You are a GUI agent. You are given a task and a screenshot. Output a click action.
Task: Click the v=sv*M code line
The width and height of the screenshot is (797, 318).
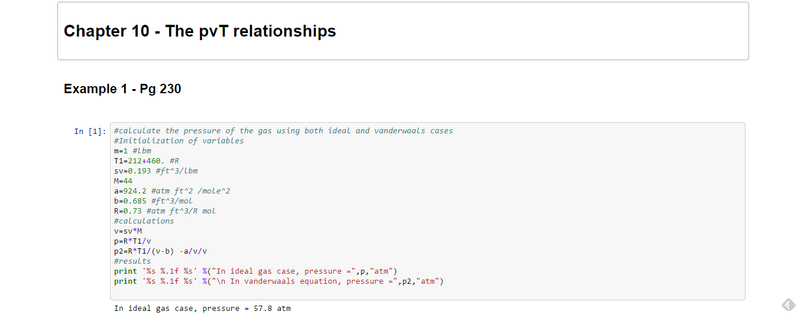[128, 231]
